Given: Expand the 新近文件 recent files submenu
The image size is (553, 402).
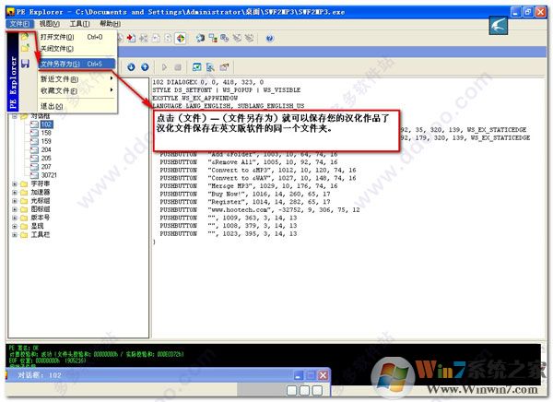Looking at the screenshot, I should tap(61, 78).
